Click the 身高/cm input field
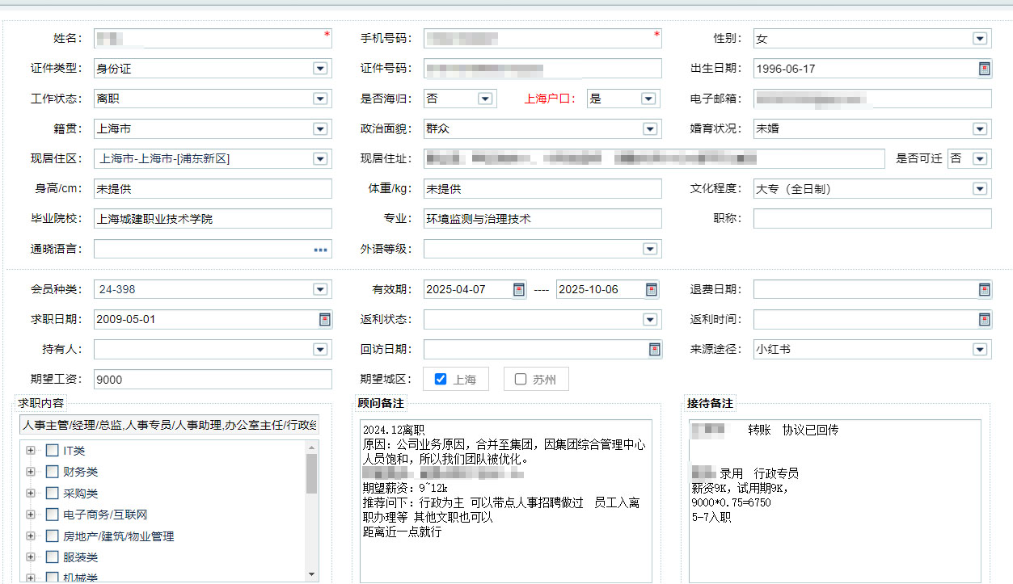Screen dimensions: 1013x584 pos(213,189)
